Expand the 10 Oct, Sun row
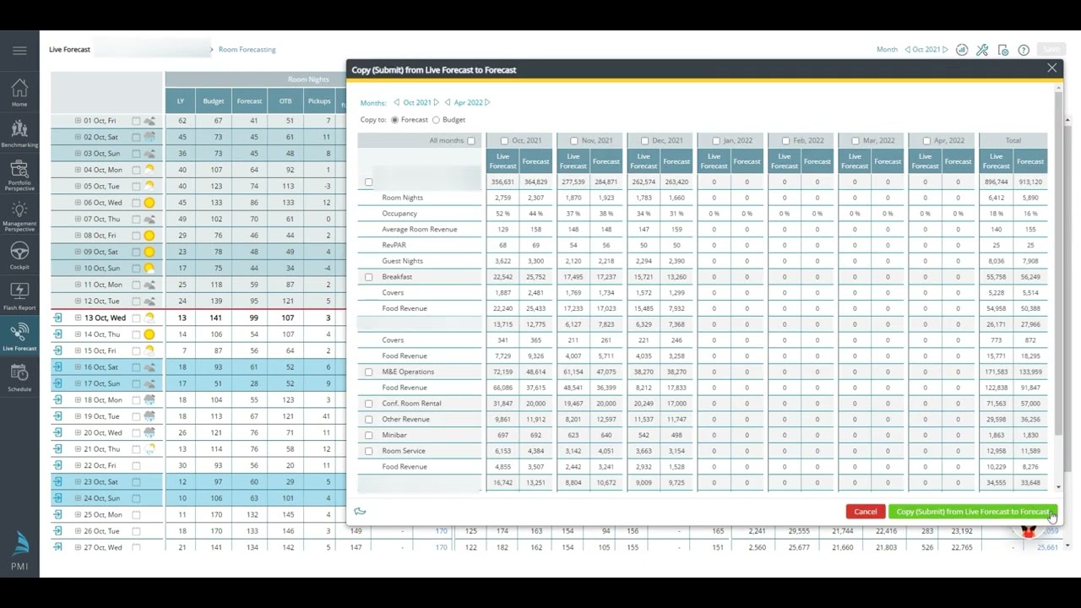 78,269
